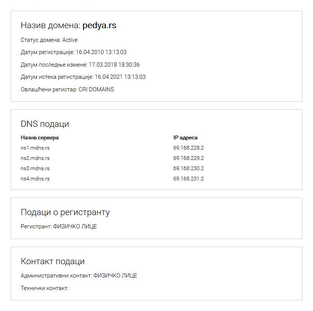Click the IP address 69.168.231.2

tap(188, 179)
